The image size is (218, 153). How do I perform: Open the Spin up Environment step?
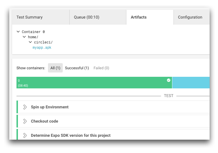click(113, 107)
